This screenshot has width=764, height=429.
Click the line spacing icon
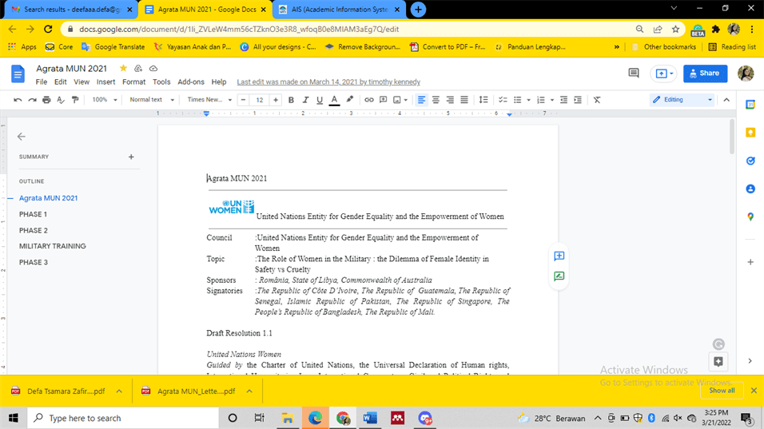(x=483, y=100)
